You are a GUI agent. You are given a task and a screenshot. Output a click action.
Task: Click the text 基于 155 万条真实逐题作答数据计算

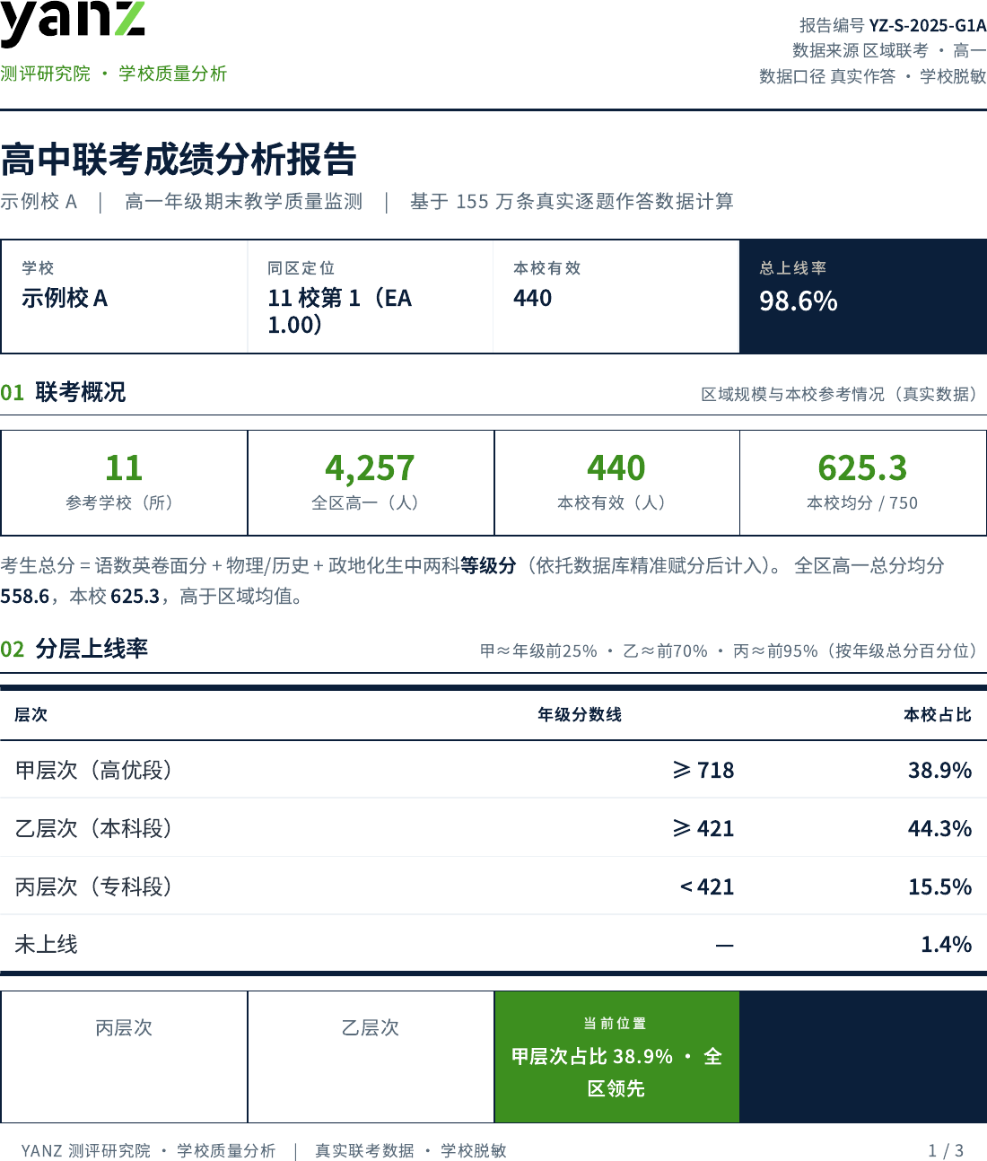click(x=572, y=201)
